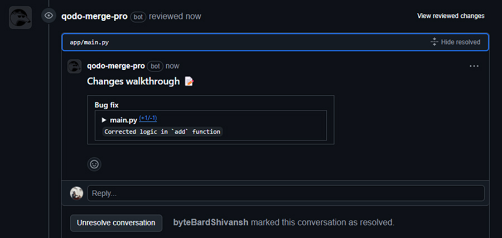Image resolution: width=502 pixels, height=238 pixels.
Task: Click your user avatar next to Reply
Action: [x=76, y=193]
